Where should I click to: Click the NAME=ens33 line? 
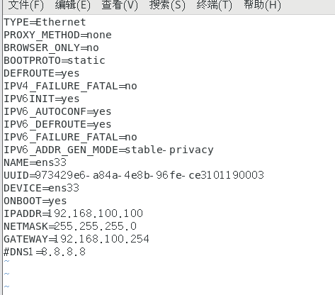(35, 162)
